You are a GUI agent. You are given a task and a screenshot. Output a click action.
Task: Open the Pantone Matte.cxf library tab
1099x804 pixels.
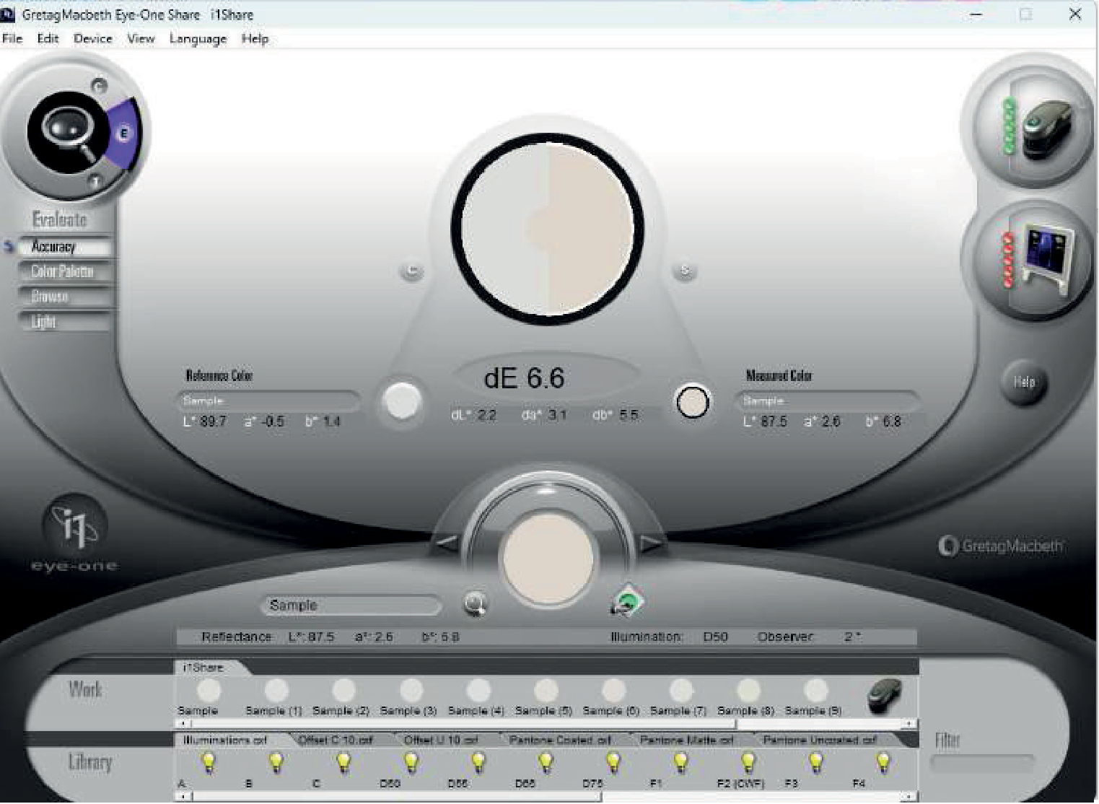[x=686, y=740]
